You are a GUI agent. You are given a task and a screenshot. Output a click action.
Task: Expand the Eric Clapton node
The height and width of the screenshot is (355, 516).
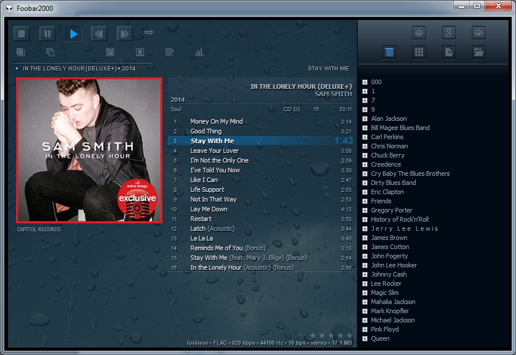(x=365, y=192)
